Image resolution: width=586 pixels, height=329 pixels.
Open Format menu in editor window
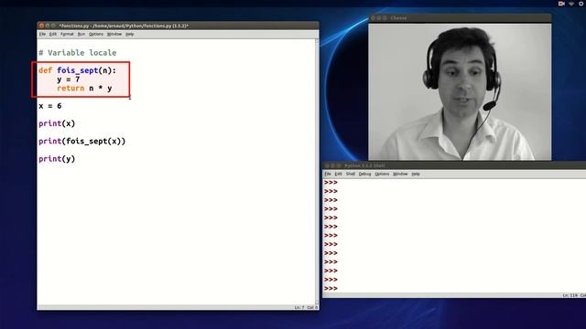click(x=67, y=34)
